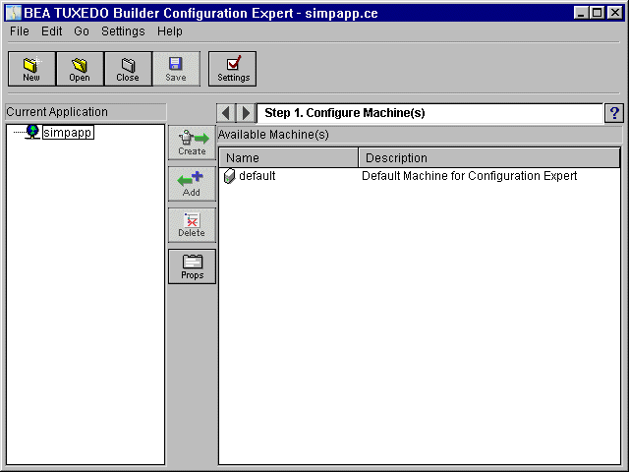
Task: Click the Name column header
Action: (x=288, y=157)
